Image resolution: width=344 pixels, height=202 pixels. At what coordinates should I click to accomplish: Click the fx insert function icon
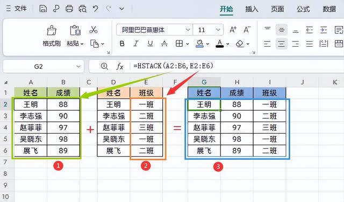[x=119, y=66]
